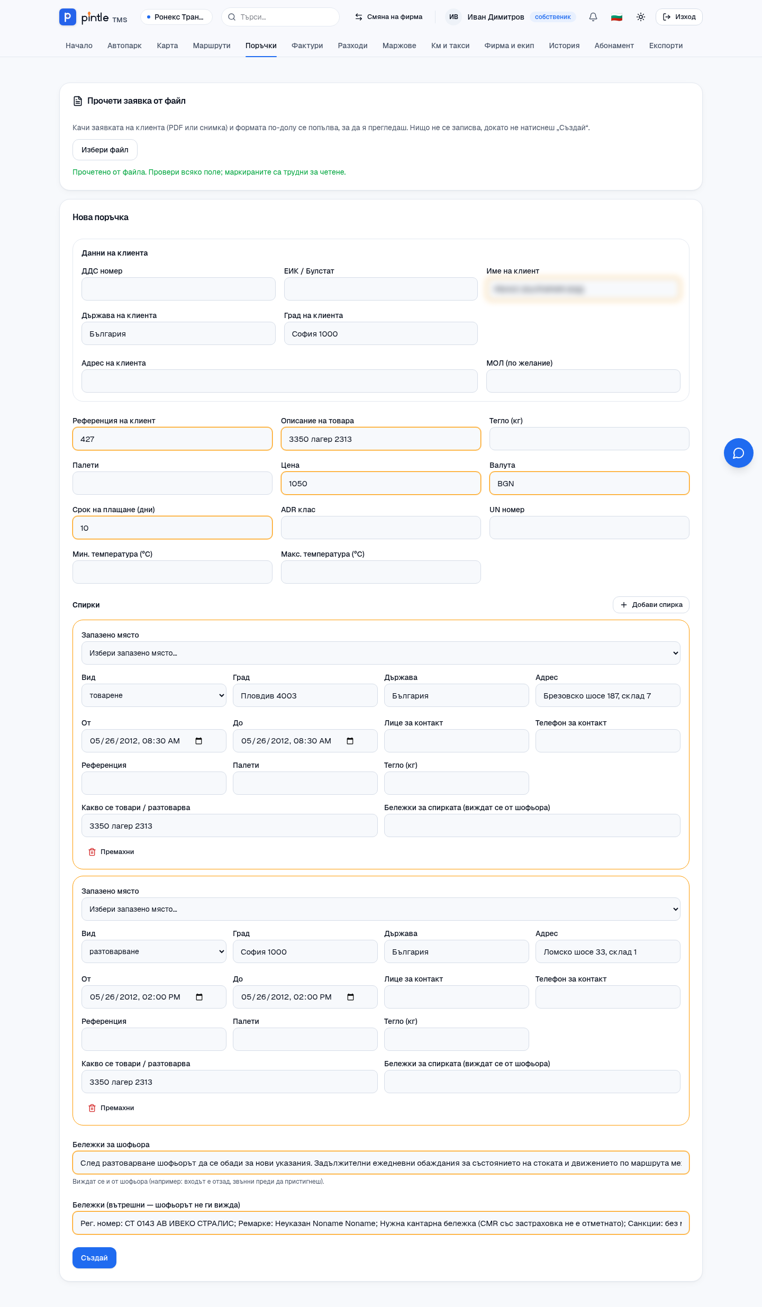Remove the first stop via Премахни

tap(111, 852)
